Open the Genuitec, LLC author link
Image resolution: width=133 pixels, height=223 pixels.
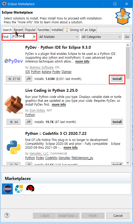point(39,154)
